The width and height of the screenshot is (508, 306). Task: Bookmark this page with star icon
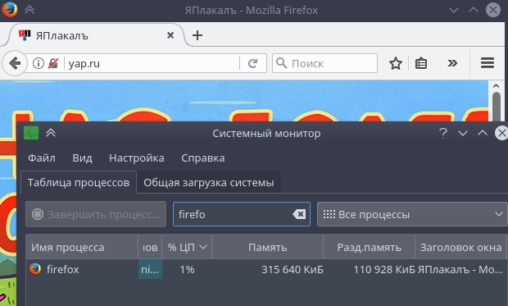395,63
